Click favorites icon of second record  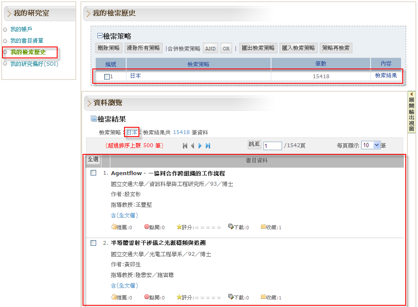(263, 297)
